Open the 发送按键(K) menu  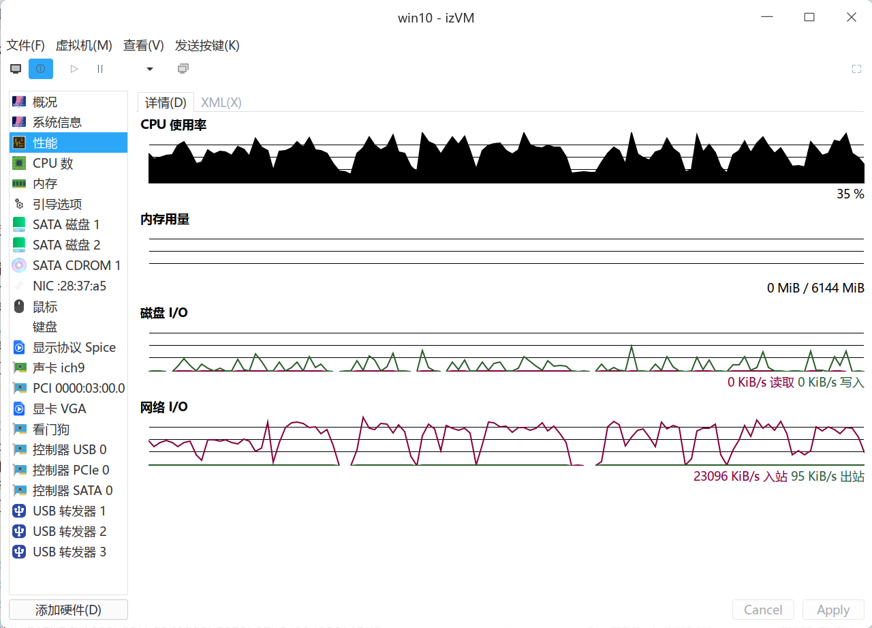pos(207,46)
